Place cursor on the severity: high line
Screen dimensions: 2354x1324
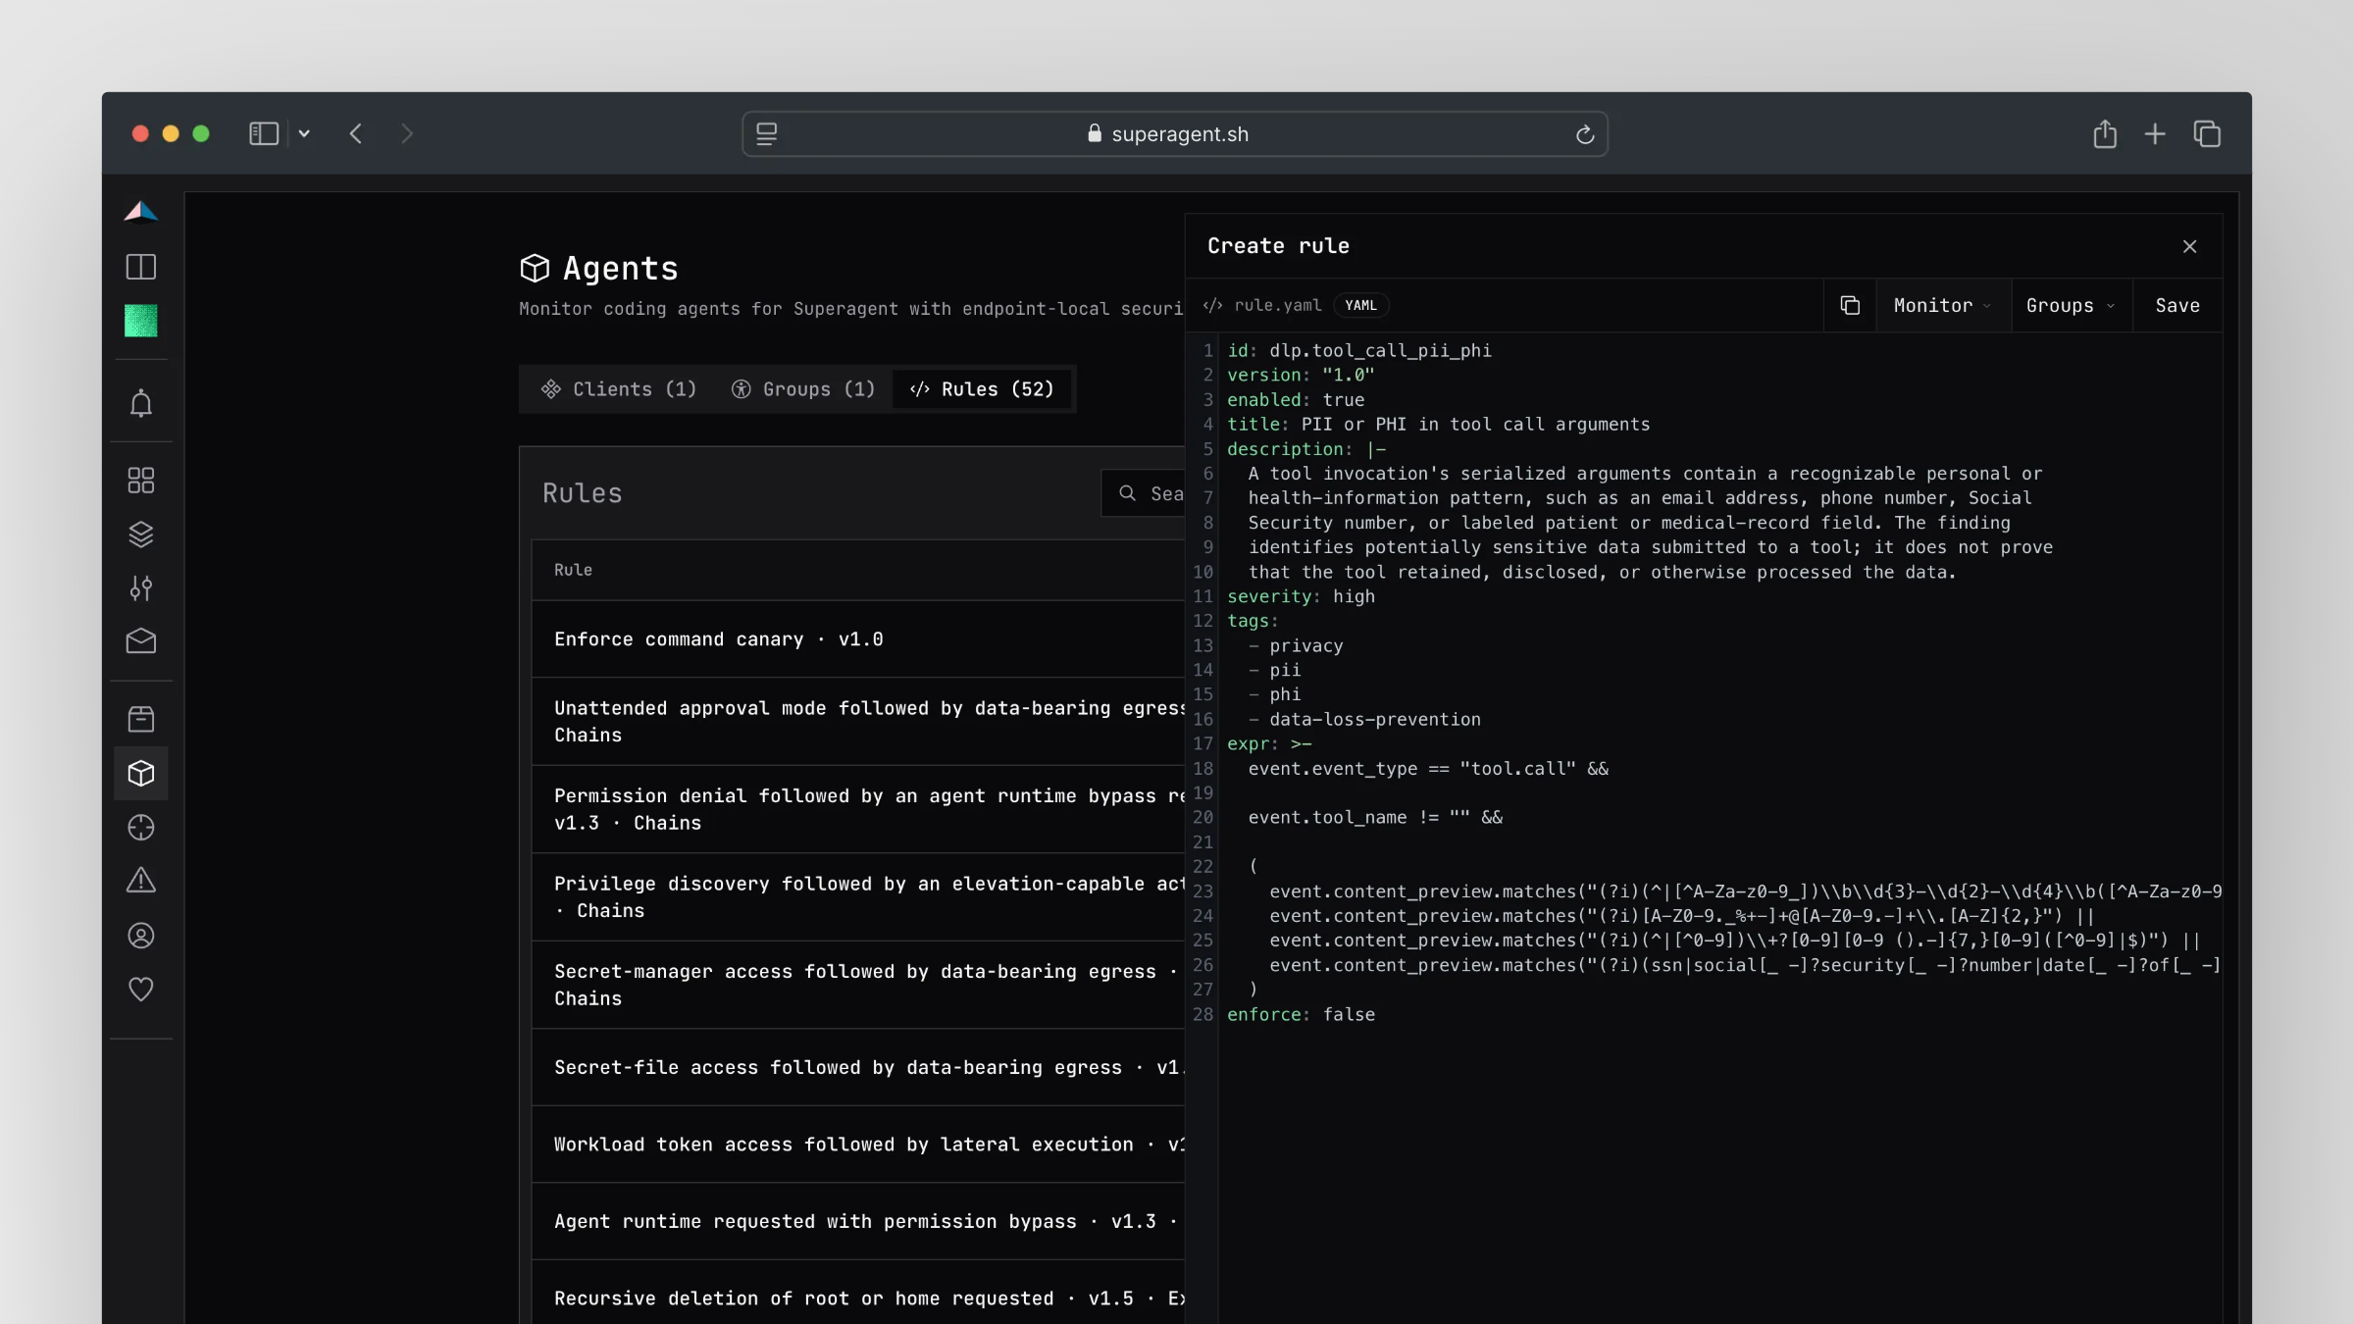click(1301, 596)
